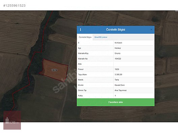Select the Öznitelik Bilgisi tab
Image resolution: width=178 pixels, height=133 pixels.
[x=85, y=37]
